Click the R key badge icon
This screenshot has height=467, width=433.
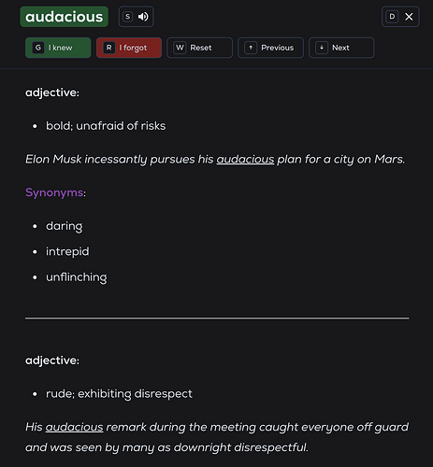point(108,48)
